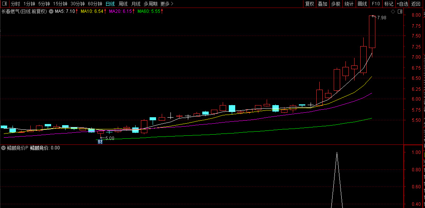Switch to 周线 weekly chart

[123, 4]
